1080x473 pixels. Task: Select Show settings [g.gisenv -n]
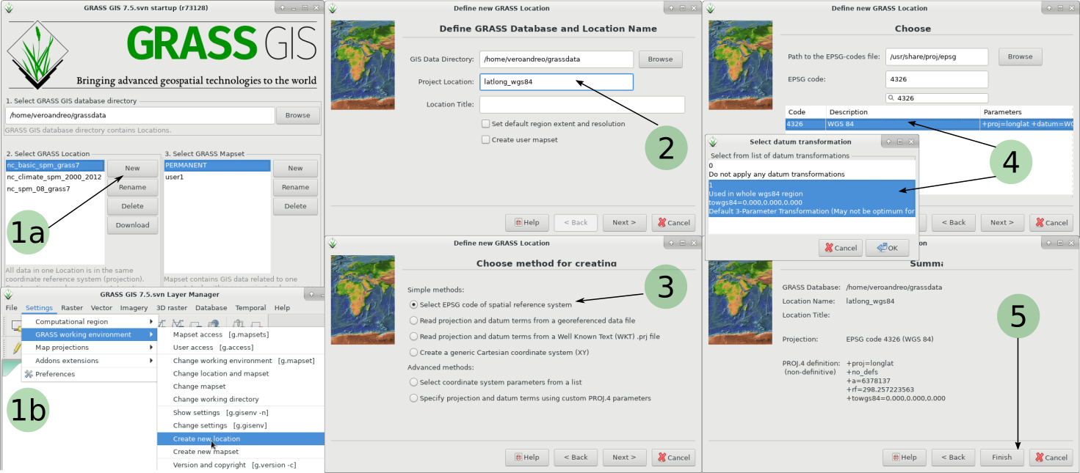(241, 413)
